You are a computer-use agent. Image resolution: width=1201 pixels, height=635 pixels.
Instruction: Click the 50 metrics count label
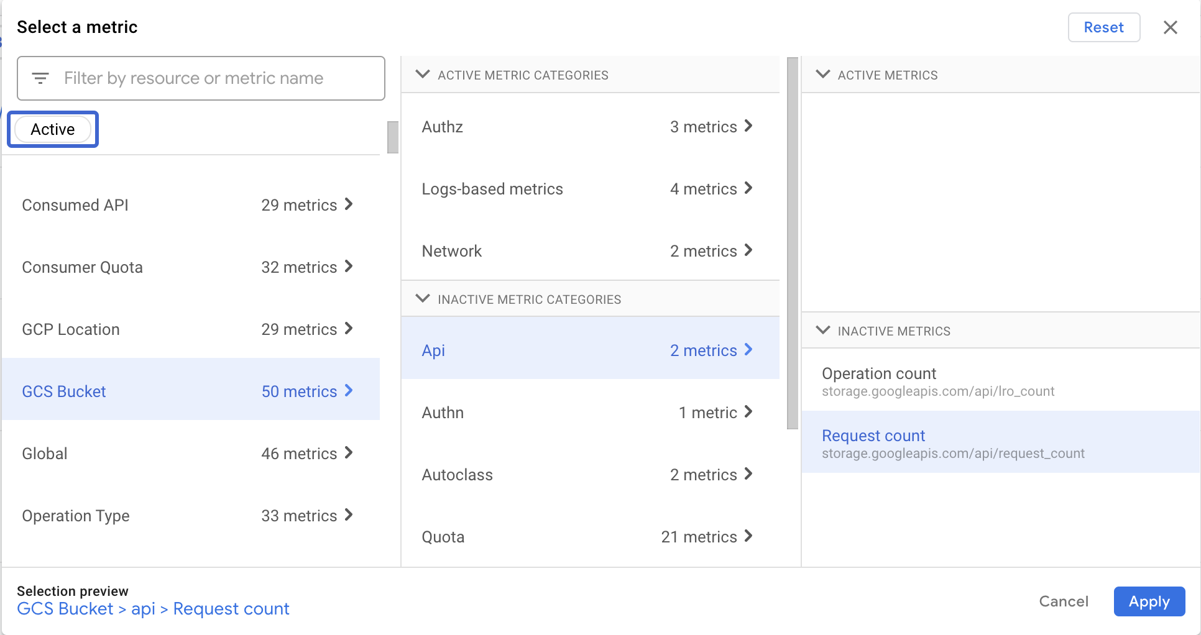click(299, 391)
